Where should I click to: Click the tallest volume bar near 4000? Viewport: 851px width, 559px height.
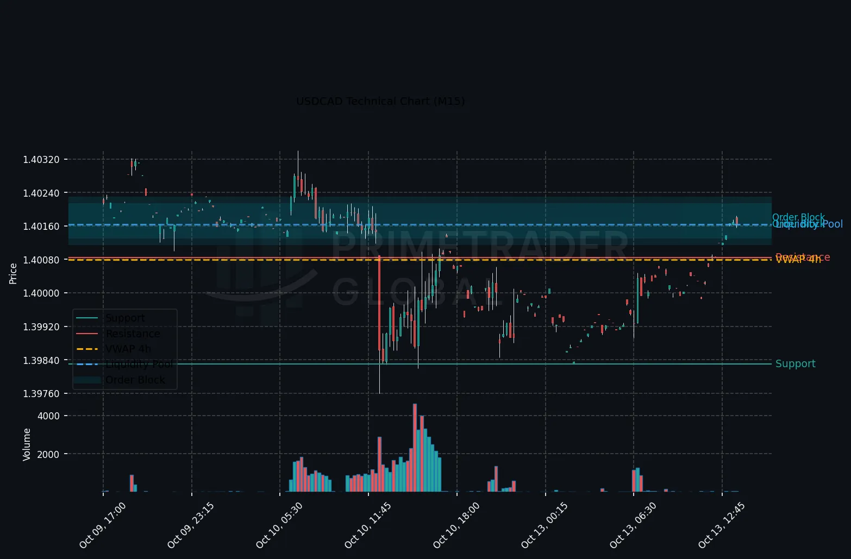pyautogui.click(x=415, y=448)
